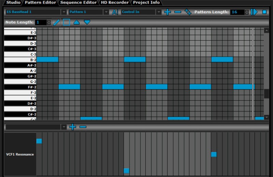The width and height of the screenshot is (273, 177).
Task: Expand the Pattern 1 dropdown
Action: (106, 12)
